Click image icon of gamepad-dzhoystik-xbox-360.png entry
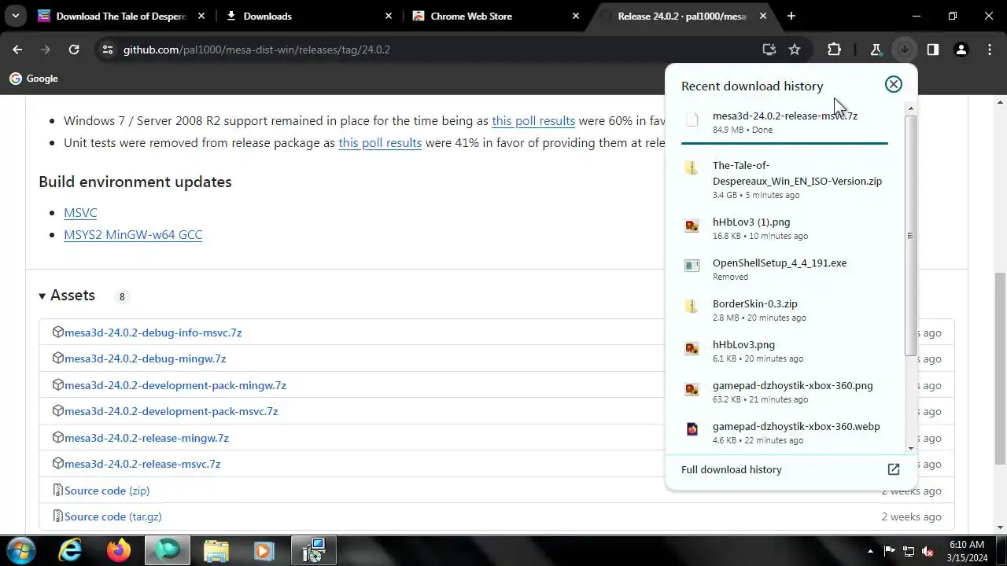Screen dimensions: 1007x566 tap(692, 388)
